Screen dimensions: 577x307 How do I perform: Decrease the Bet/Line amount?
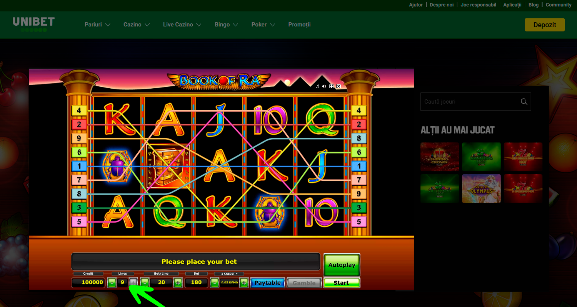[145, 283]
